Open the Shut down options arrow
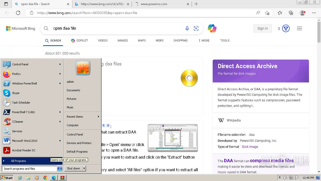This screenshot has height=181, width=321. point(84,168)
